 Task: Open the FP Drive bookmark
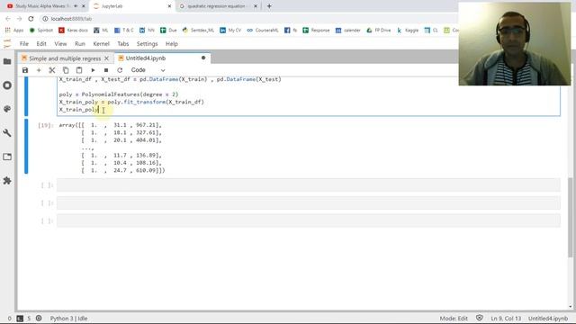point(379,30)
